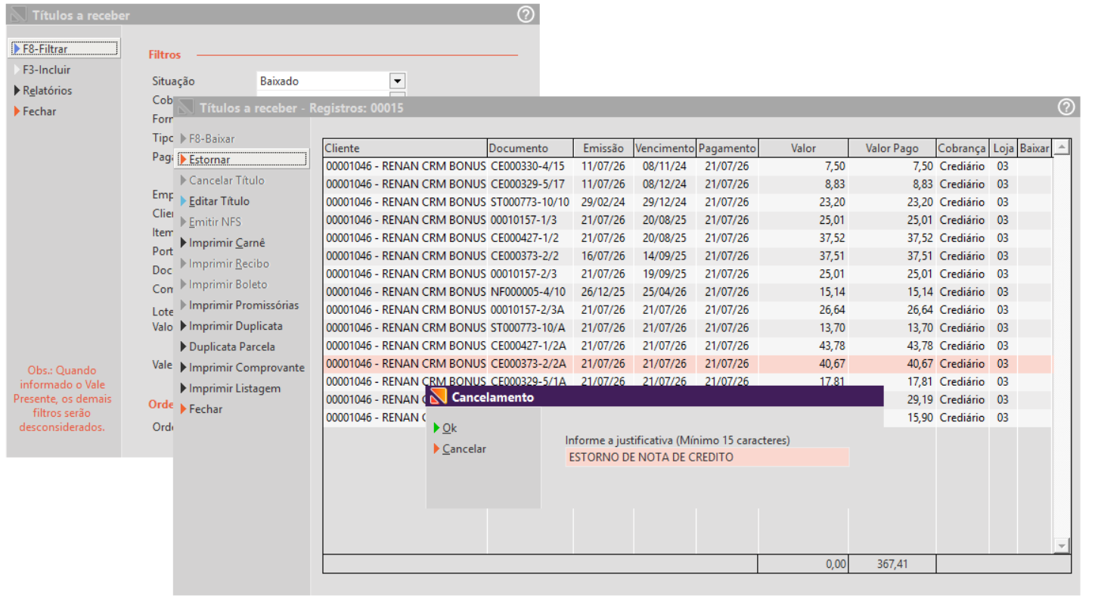
Task: Click the Valor Pago column header
Action: coord(892,148)
